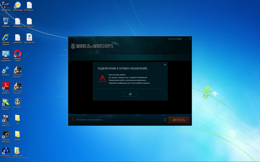Click the warning icon beside Обновление приостановлено
260x162 pixels.
(73, 120)
